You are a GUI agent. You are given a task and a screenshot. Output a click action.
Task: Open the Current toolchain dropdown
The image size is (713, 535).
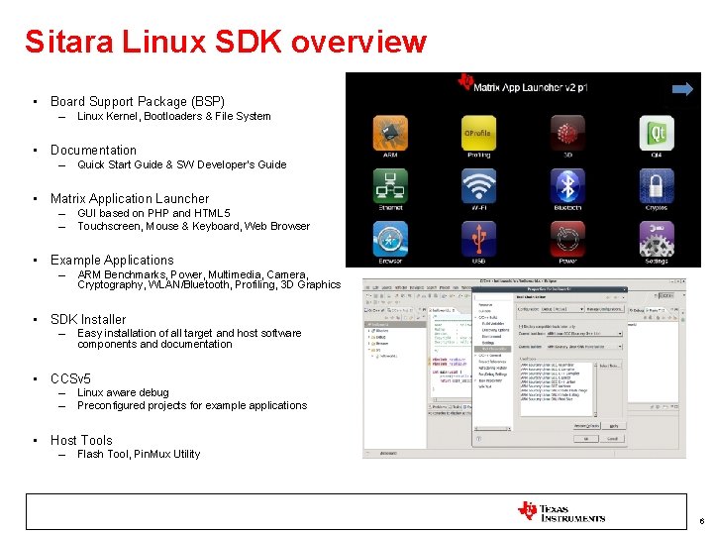pyautogui.click(x=584, y=334)
